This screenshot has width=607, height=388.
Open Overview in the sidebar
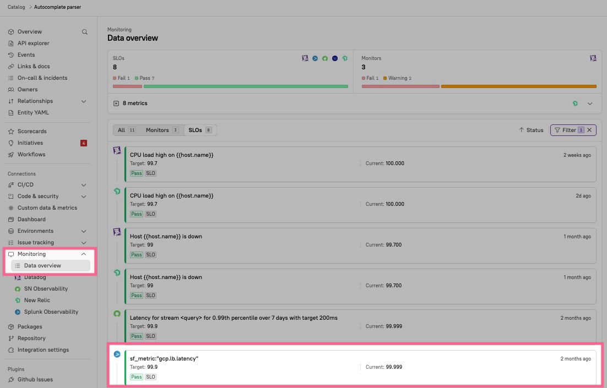pyautogui.click(x=29, y=32)
